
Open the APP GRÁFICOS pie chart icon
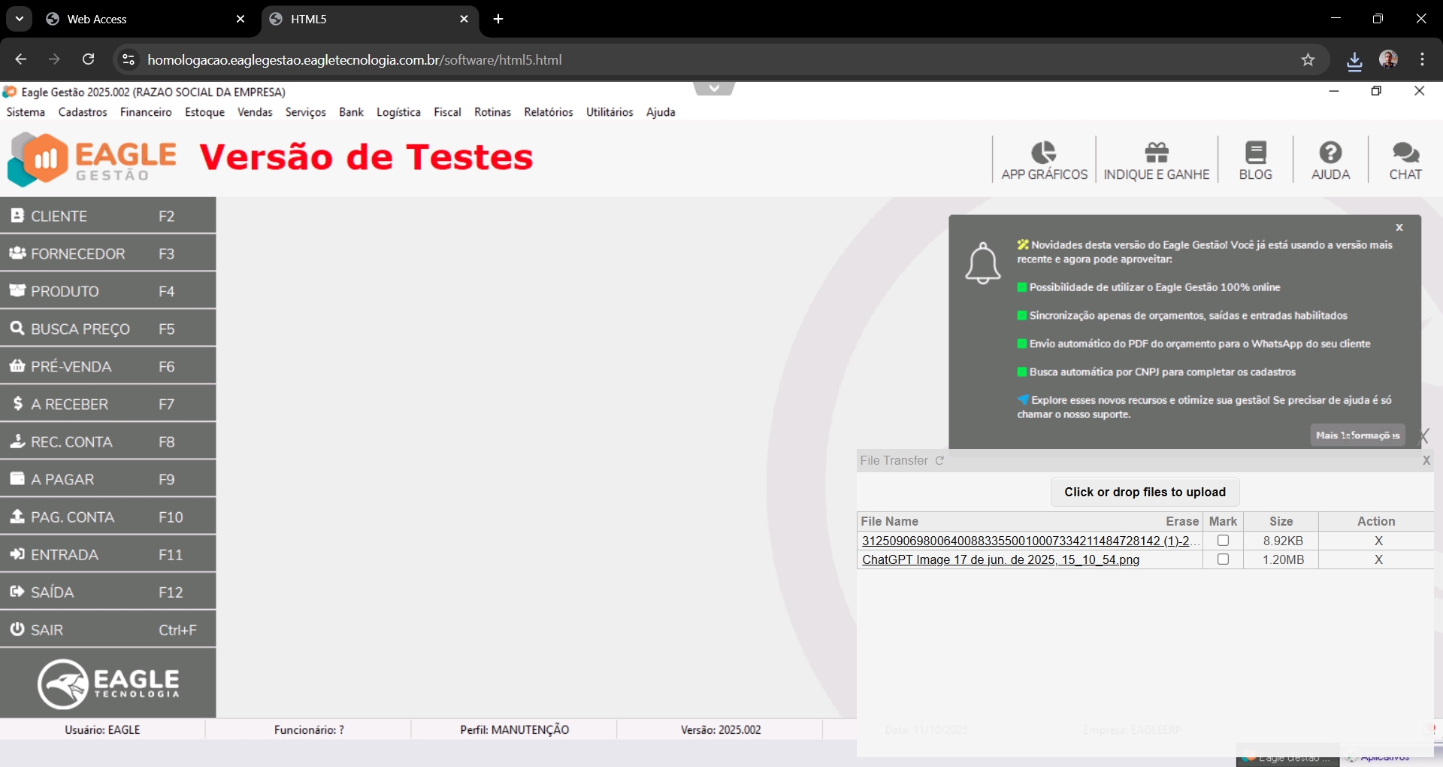[1044, 160]
